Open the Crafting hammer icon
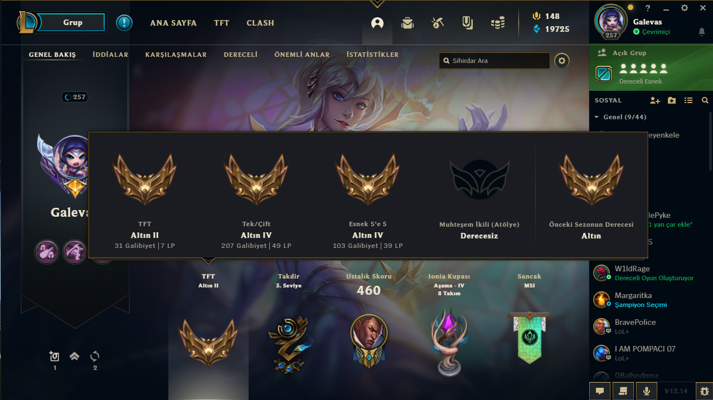 tap(438, 23)
